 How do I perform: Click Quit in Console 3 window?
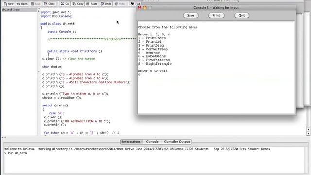242,15
